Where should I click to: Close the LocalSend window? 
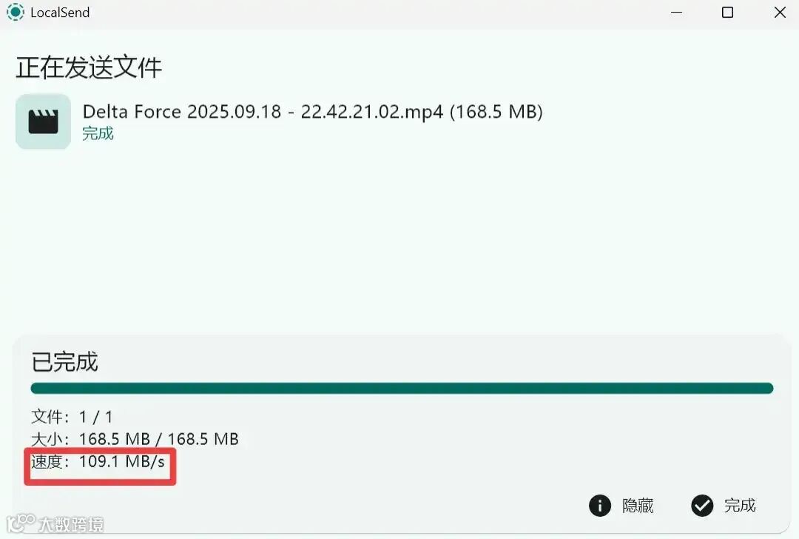tap(780, 13)
